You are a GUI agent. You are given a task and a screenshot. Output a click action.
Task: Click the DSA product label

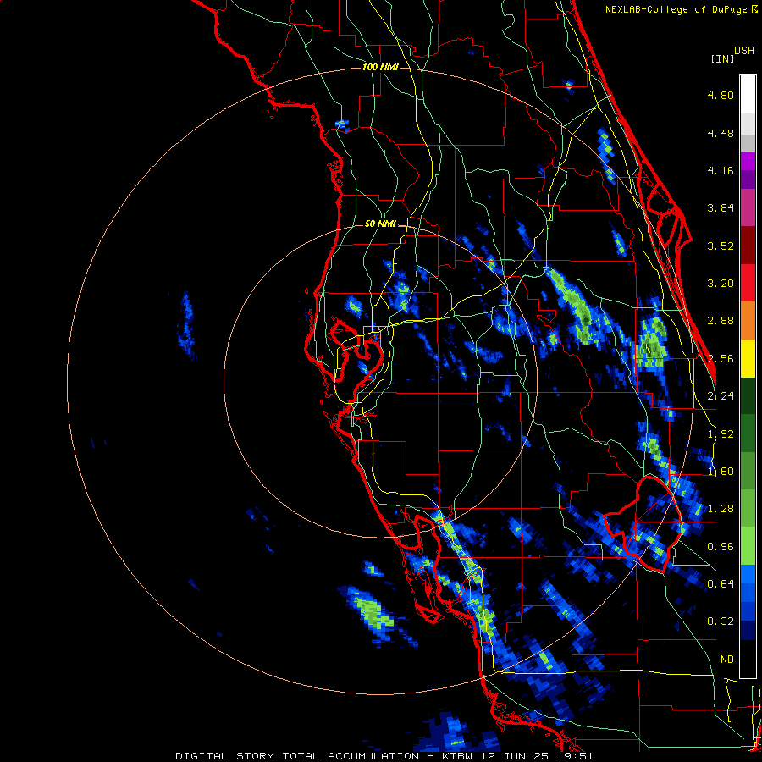point(744,51)
